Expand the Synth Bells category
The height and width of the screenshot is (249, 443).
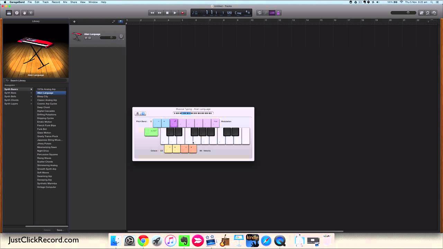pos(18,96)
